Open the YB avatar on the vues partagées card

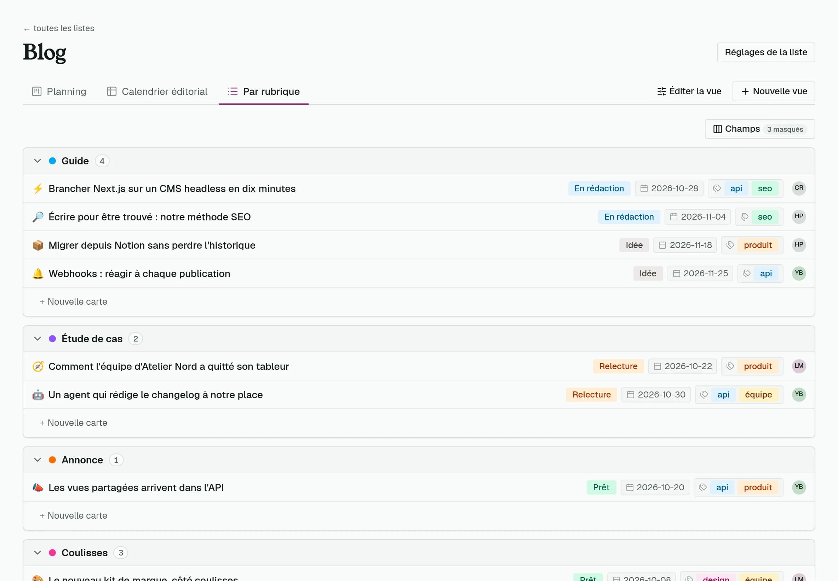point(799,487)
